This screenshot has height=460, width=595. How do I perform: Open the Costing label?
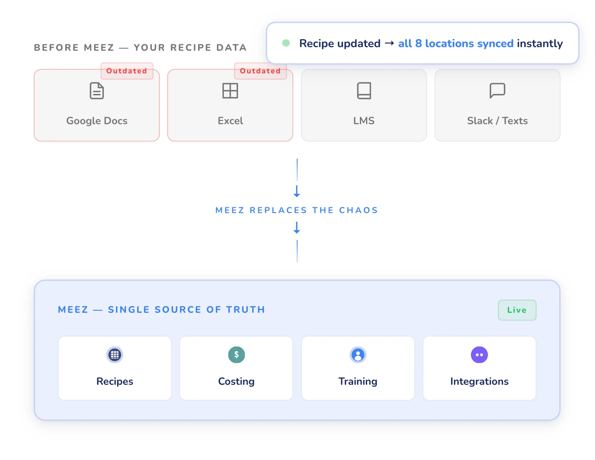click(x=237, y=382)
